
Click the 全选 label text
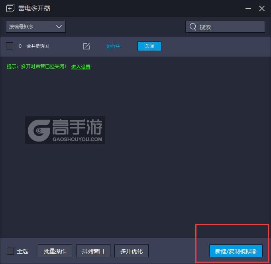(x=22, y=251)
